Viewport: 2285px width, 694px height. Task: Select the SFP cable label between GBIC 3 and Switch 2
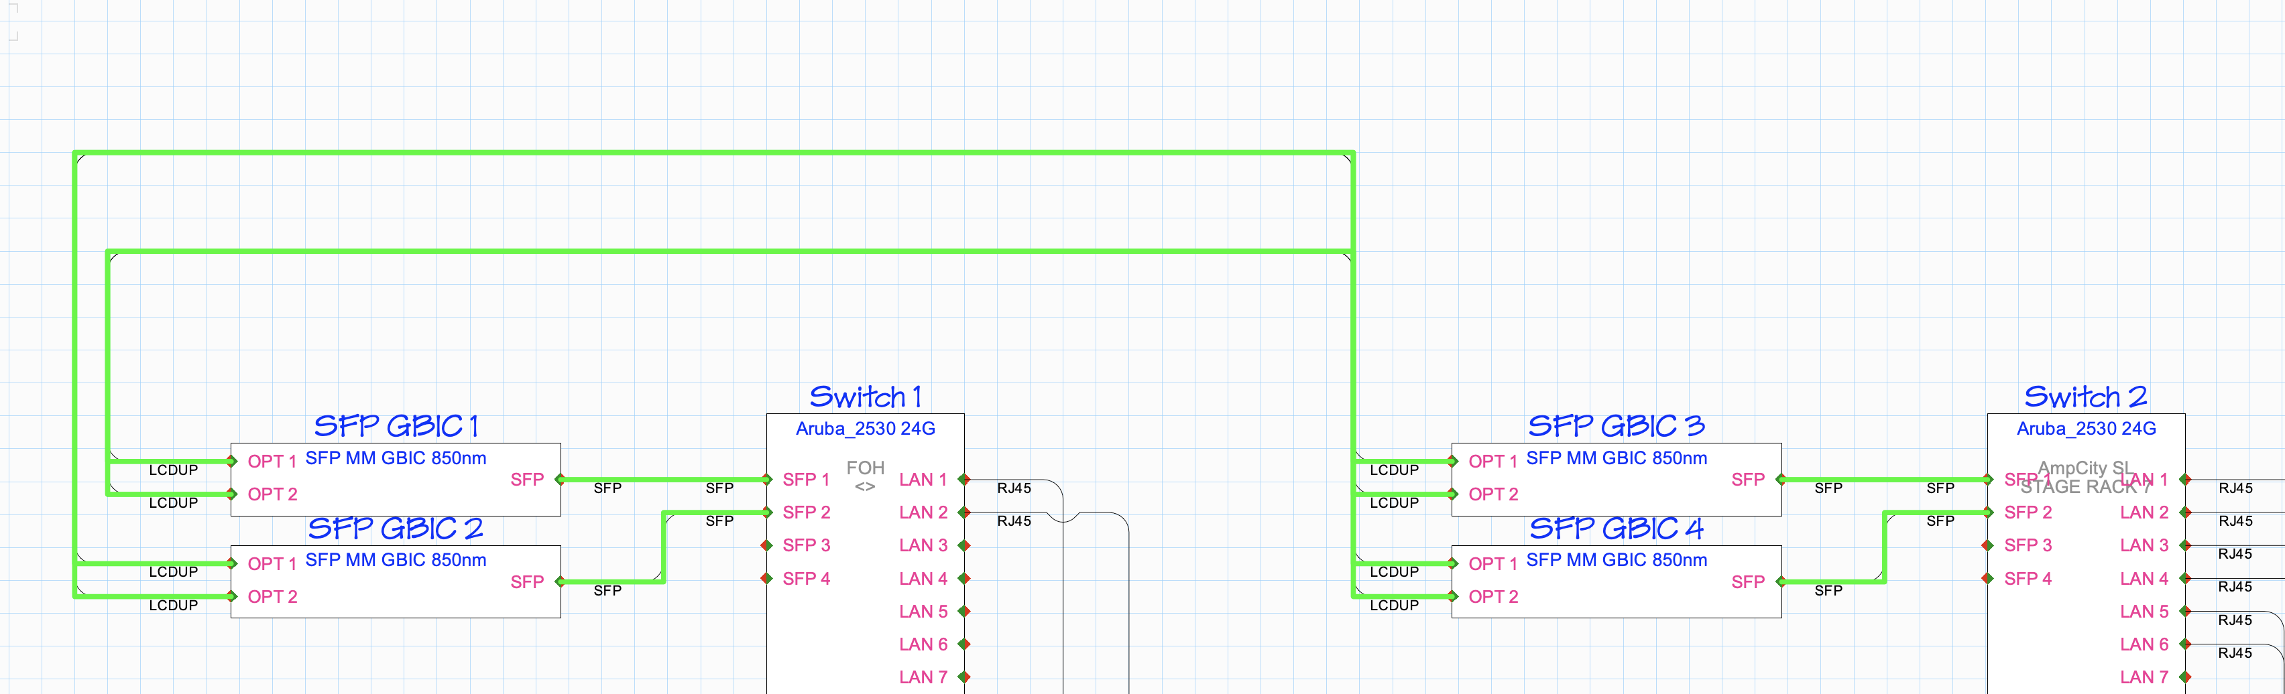pyautogui.click(x=1828, y=488)
